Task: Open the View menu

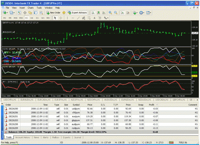Action: (x=14, y=8)
